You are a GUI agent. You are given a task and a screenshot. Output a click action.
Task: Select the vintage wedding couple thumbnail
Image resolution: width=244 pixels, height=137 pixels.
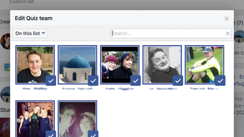tap(77, 119)
